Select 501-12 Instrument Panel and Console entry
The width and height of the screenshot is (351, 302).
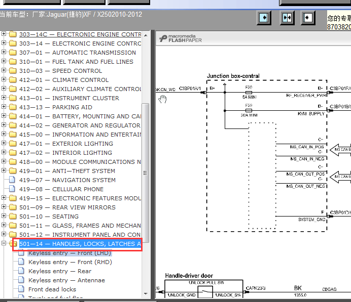[80, 235]
